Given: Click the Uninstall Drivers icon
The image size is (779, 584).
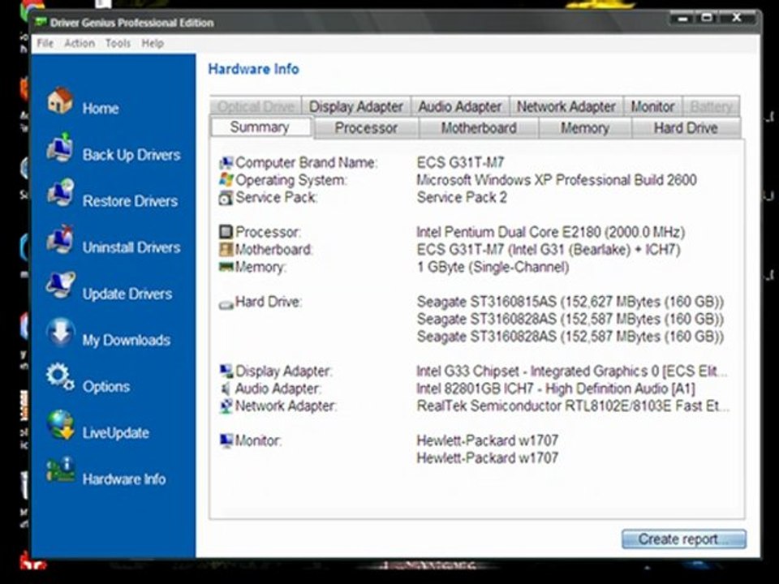Looking at the screenshot, I should (60, 239).
